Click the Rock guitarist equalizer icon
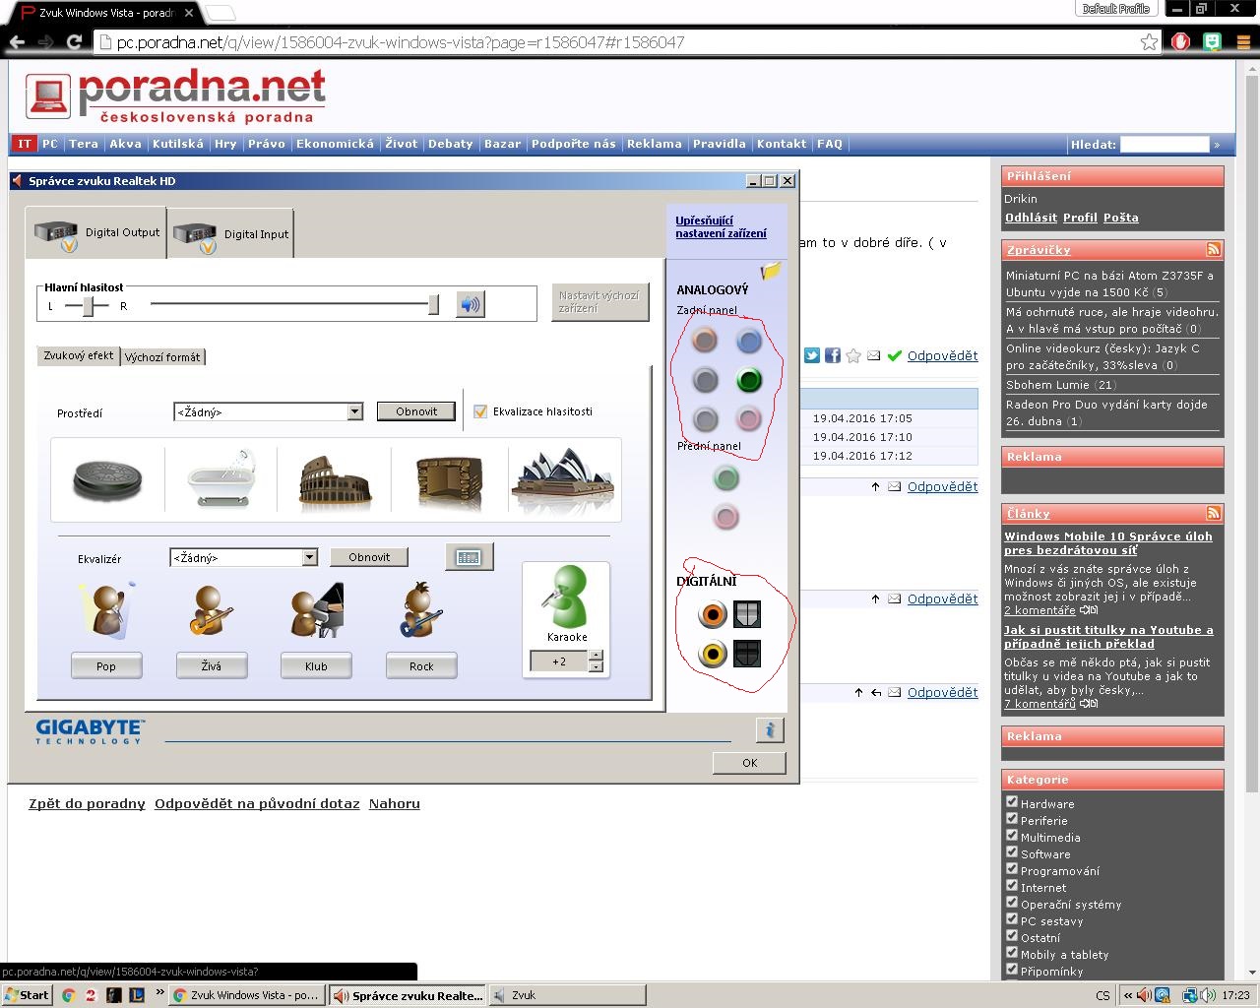Screen dimensions: 1260x1008 click(421, 611)
